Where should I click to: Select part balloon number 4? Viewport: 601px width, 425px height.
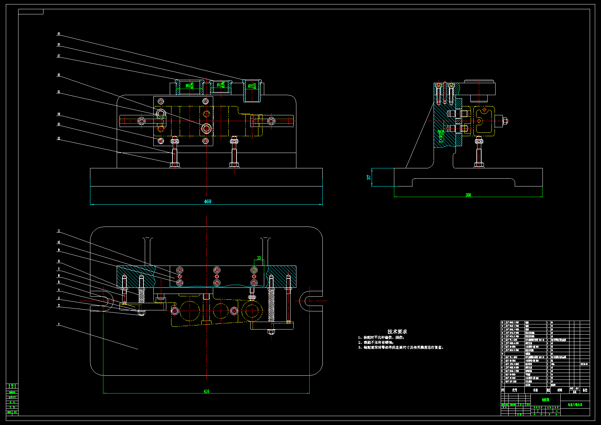coord(59,290)
